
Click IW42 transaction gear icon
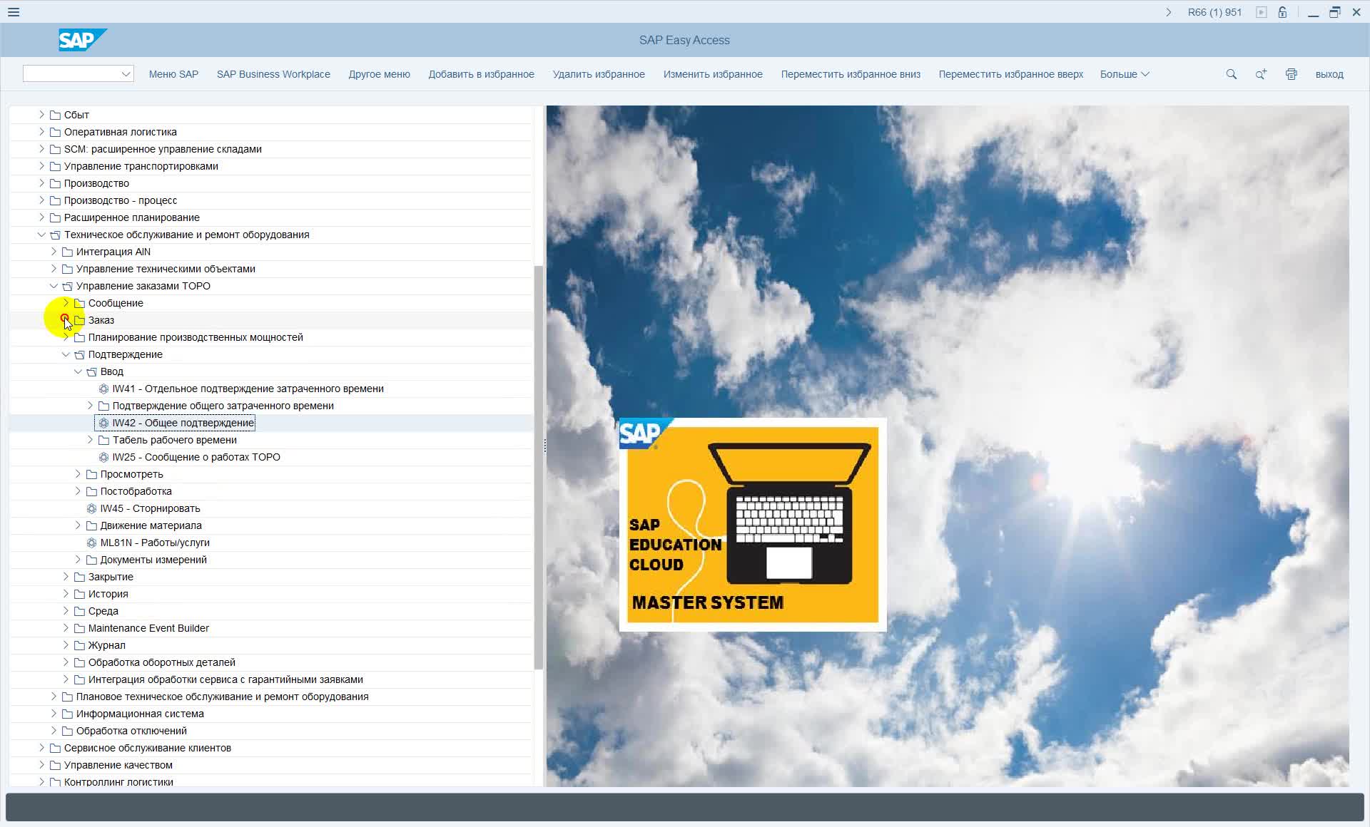(103, 423)
